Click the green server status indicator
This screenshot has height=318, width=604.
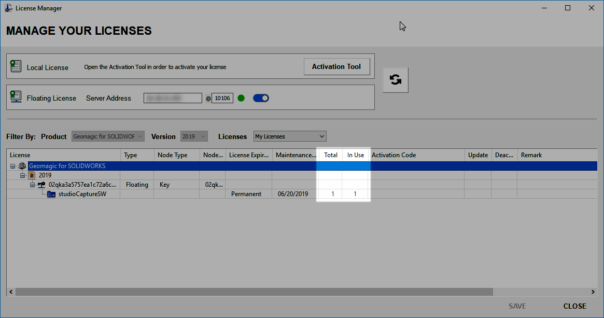[241, 98]
